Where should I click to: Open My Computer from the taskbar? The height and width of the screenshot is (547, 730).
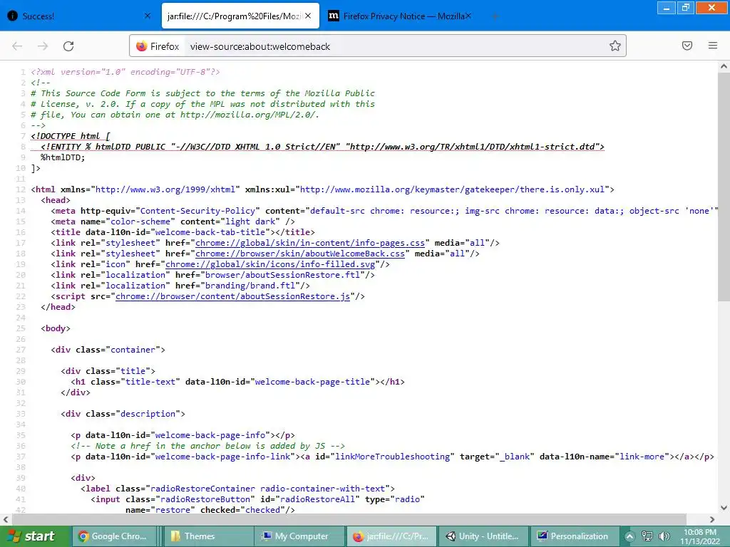tap(300, 536)
